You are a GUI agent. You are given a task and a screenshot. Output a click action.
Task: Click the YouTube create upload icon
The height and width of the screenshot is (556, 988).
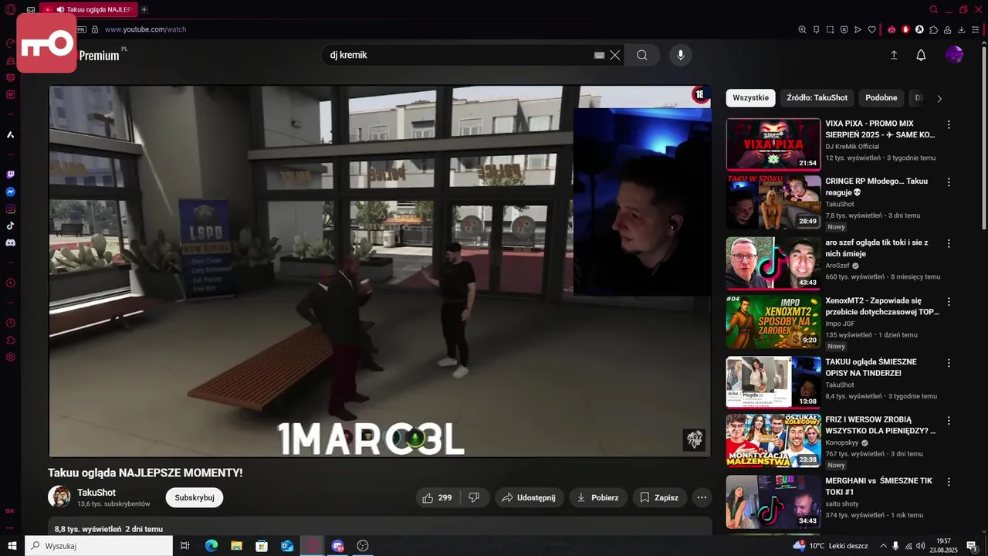point(894,55)
